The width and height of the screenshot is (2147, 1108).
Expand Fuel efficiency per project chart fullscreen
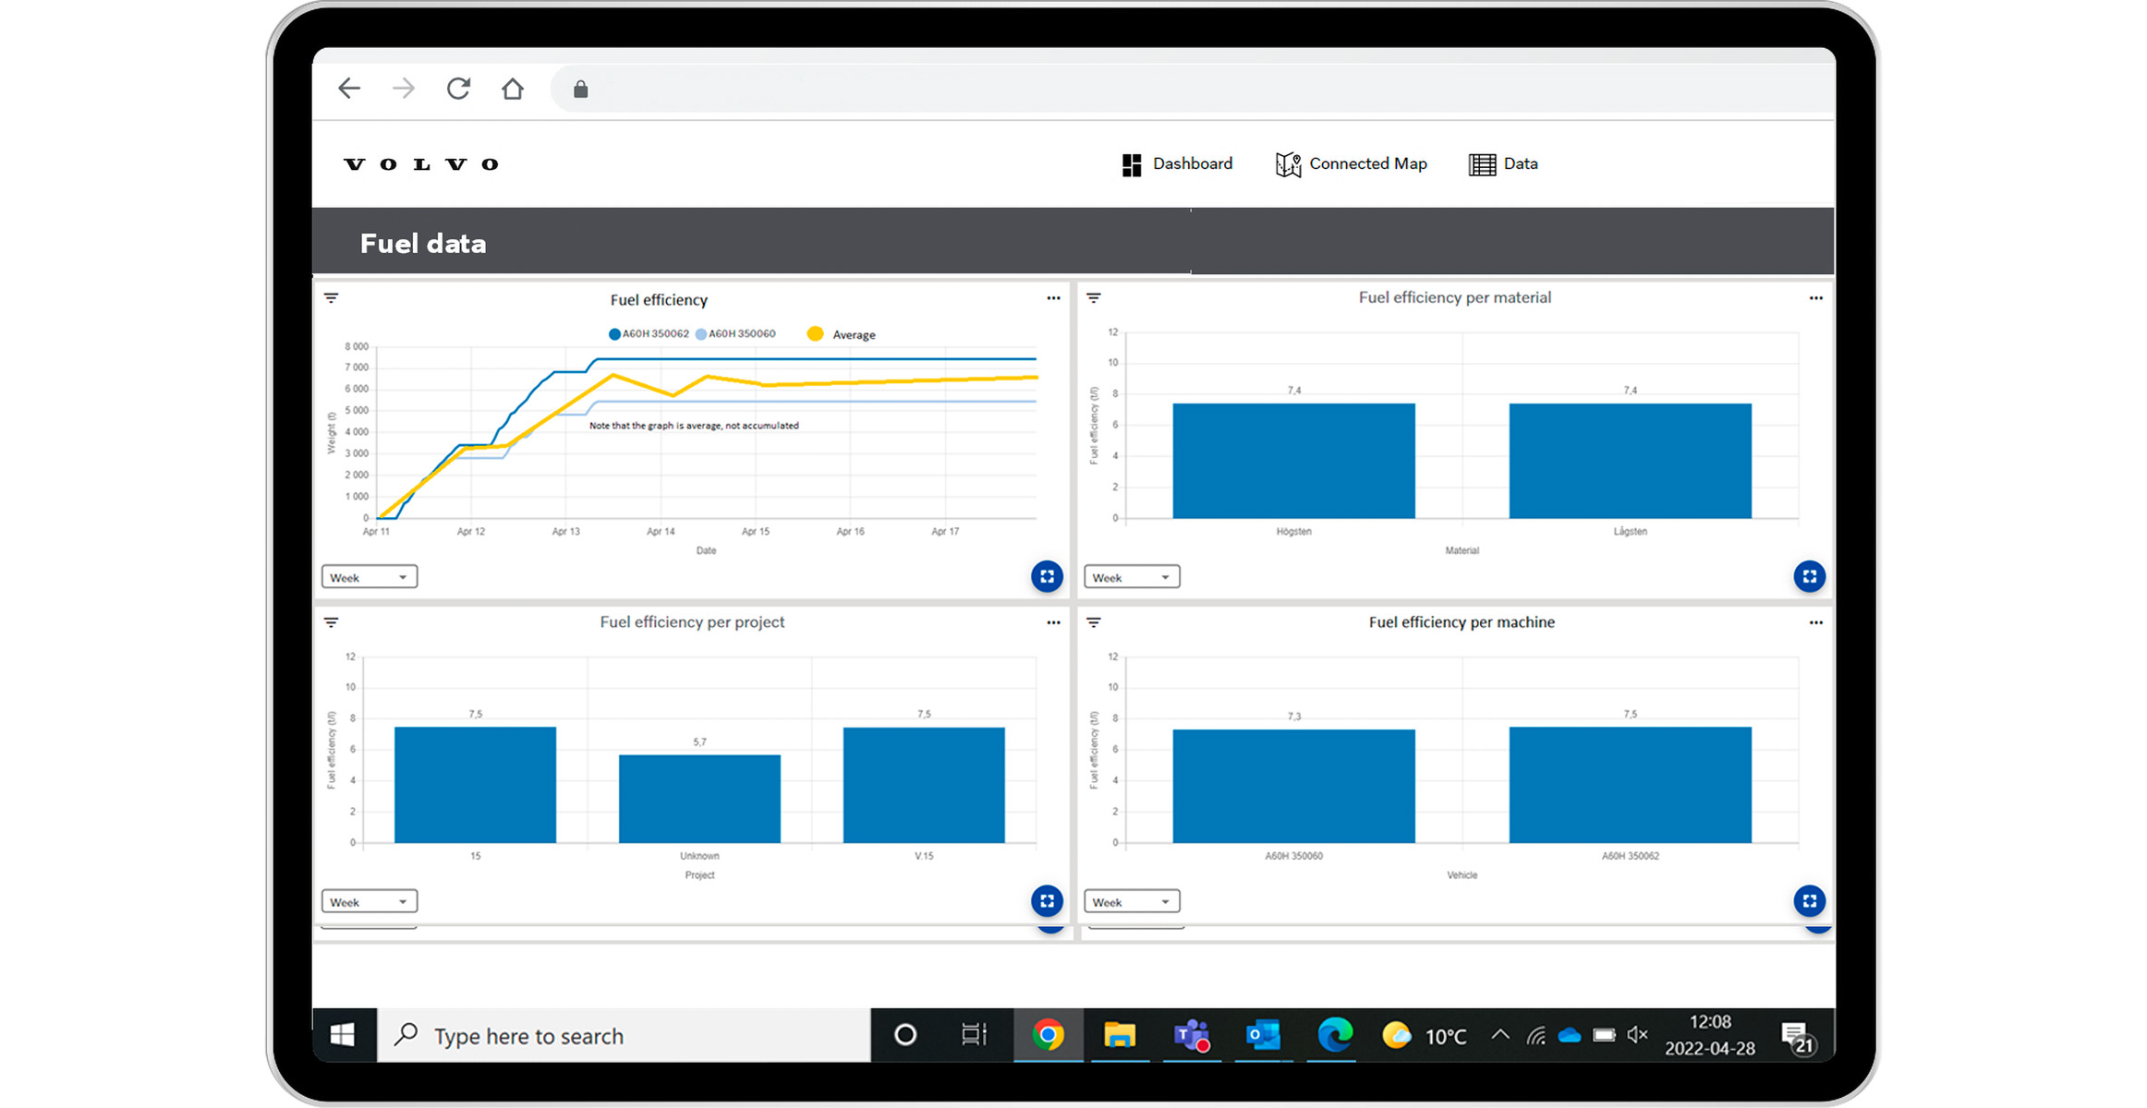[x=1047, y=901]
